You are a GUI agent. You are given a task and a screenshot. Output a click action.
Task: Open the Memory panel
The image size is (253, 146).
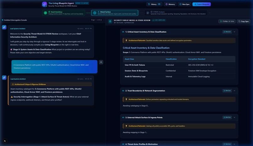click(170, 4)
